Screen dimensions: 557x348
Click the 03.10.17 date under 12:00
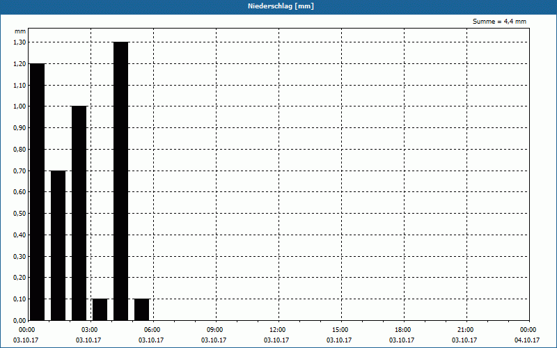pyautogui.click(x=276, y=340)
